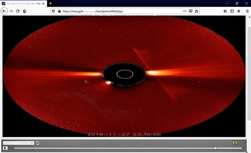Image resolution: width=251 pixels, height=153 pixels.
Task: Open the browser home page
Action: pos(25,11)
